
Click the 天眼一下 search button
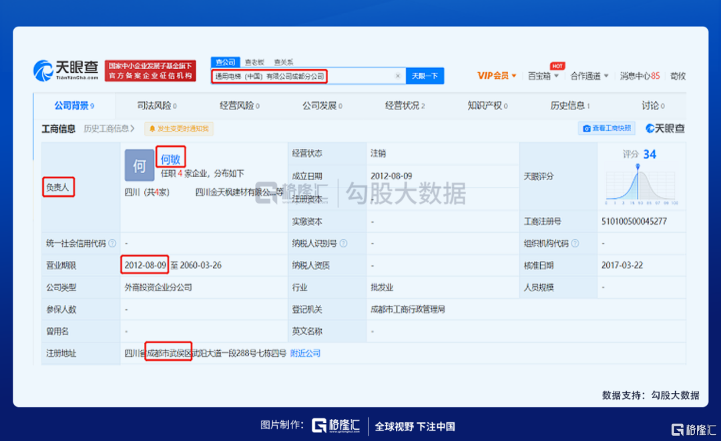(x=425, y=76)
